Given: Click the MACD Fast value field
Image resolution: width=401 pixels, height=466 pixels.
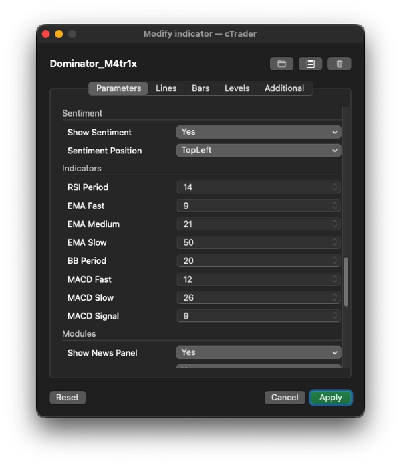Looking at the screenshot, I should (x=259, y=279).
